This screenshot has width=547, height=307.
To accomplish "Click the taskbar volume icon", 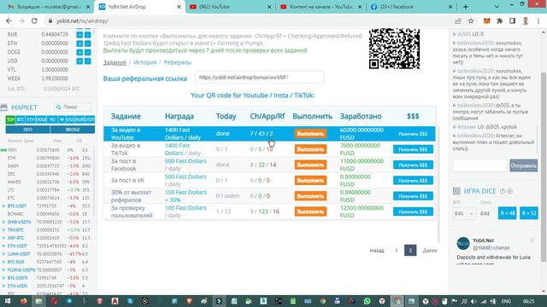I will [473, 301].
